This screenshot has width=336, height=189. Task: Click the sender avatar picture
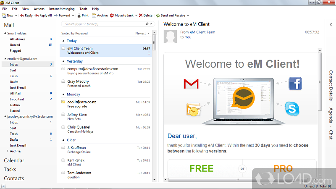click(171, 37)
